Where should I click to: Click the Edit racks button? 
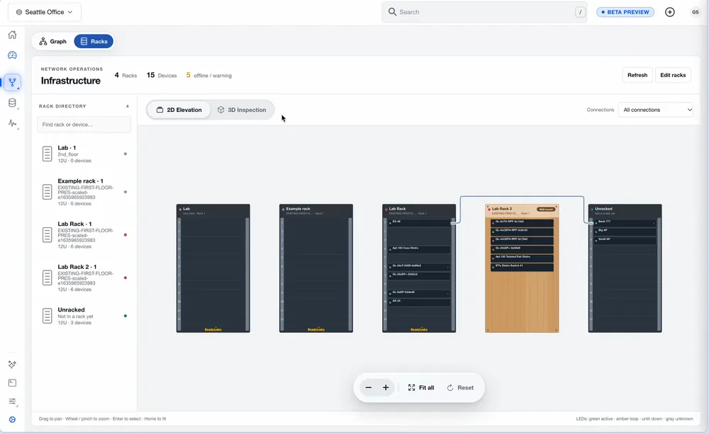pos(673,75)
